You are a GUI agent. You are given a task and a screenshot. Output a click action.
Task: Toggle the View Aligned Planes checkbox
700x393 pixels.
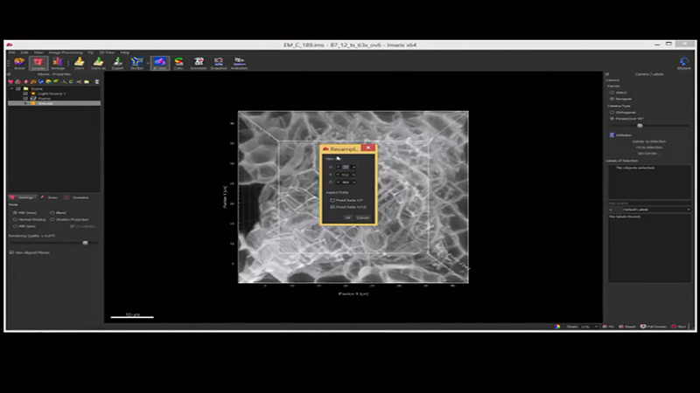point(11,252)
